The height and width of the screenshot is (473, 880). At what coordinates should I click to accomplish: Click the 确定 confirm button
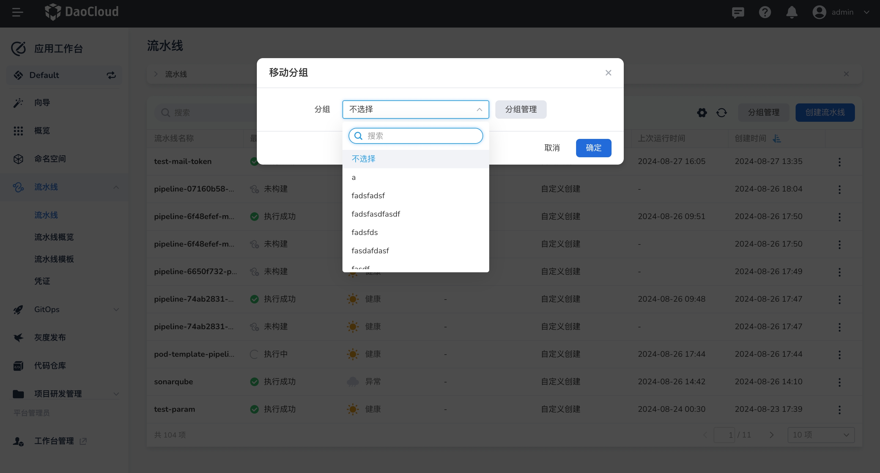593,148
